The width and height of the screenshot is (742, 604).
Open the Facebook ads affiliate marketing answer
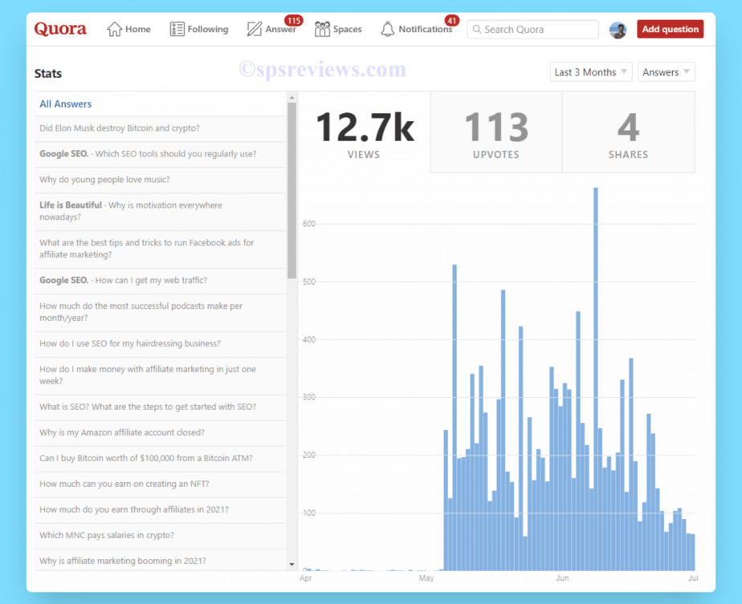click(x=160, y=249)
